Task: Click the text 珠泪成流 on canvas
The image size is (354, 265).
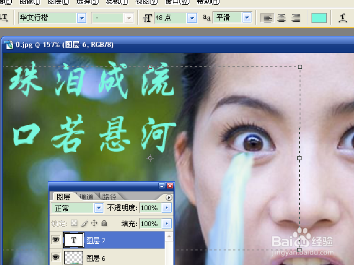Action: pyautogui.click(x=92, y=79)
